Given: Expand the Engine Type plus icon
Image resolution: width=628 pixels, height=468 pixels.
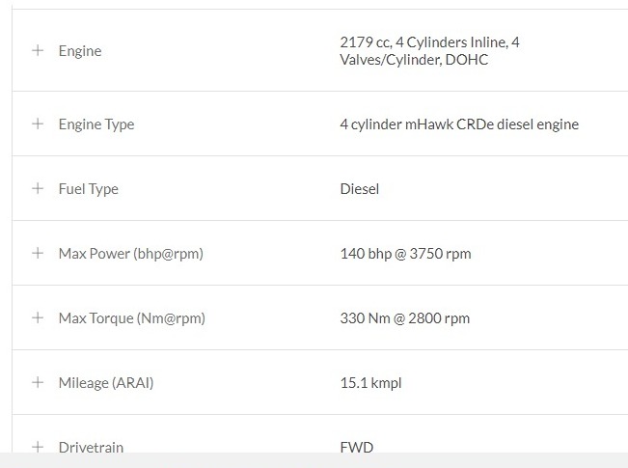Looking at the screenshot, I should 38,124.
